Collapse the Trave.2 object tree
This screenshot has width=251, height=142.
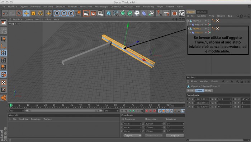tap(188, 20)
